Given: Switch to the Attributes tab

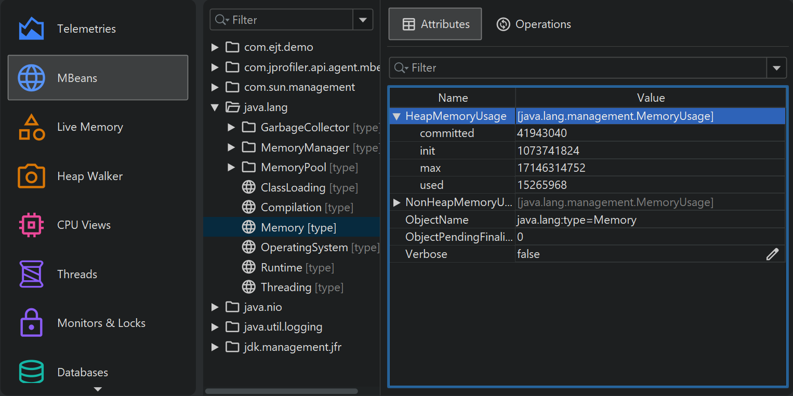Looking at the screenshot, I should tap(435, 24).
